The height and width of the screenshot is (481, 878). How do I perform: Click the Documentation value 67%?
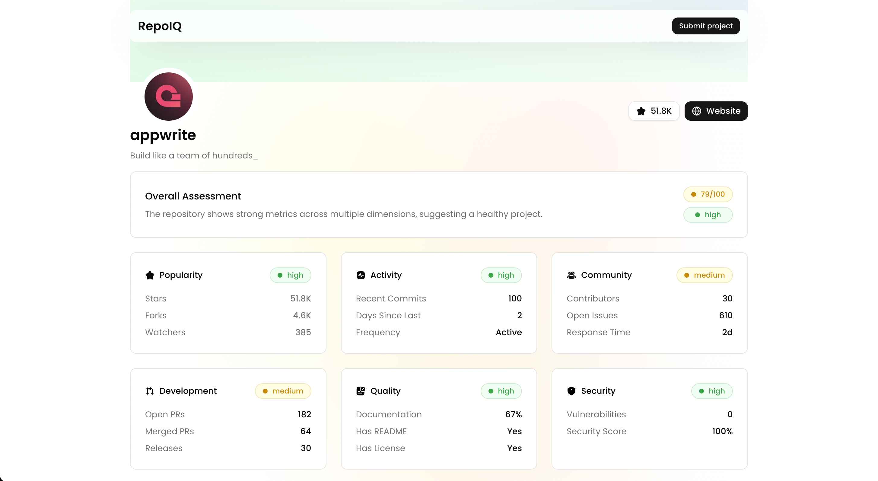click(x=513, y=414)
